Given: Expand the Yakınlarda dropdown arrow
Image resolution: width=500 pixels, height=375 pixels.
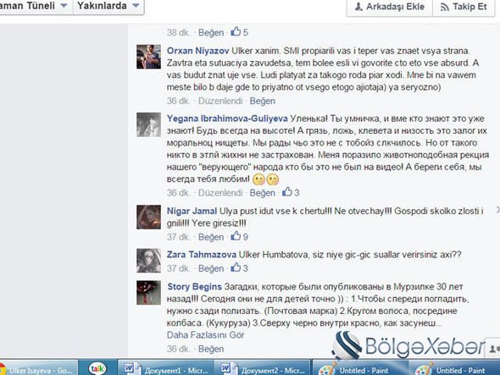Looking at the screenshot, I should point(136,6).
